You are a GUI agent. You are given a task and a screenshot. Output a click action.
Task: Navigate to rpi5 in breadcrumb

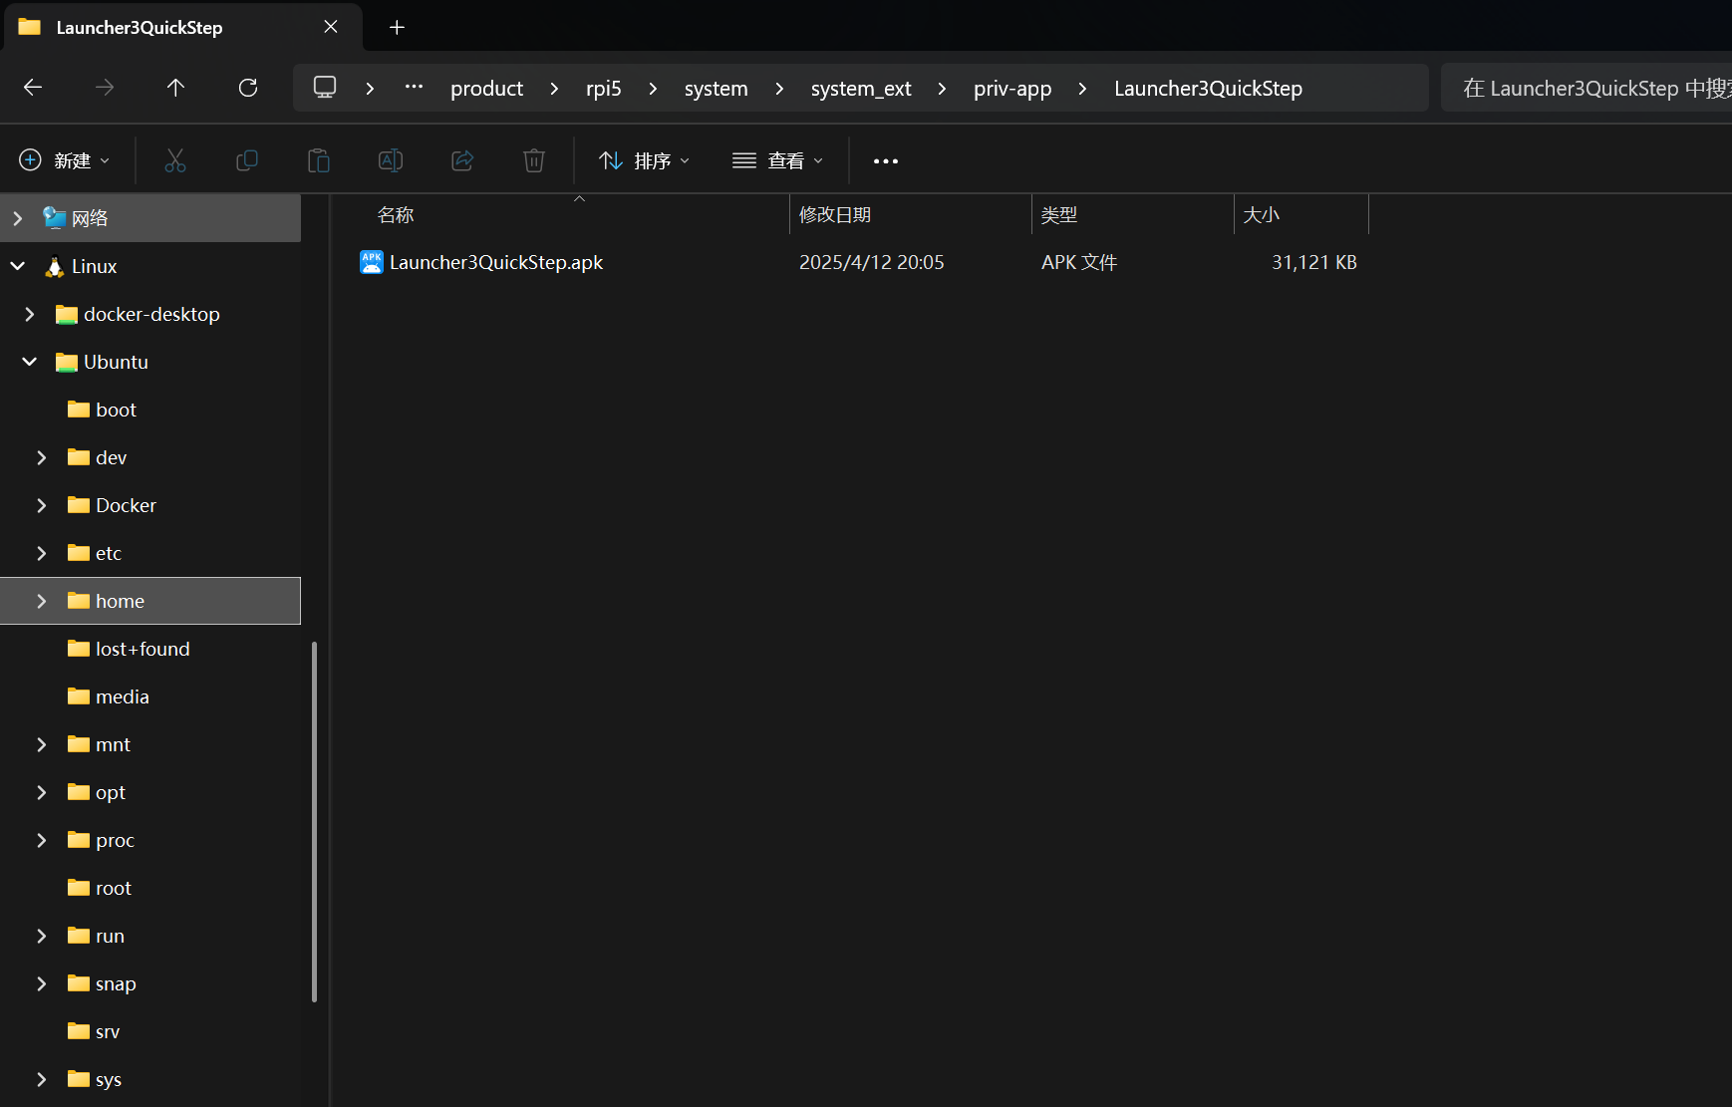click(x=604, y=89)
